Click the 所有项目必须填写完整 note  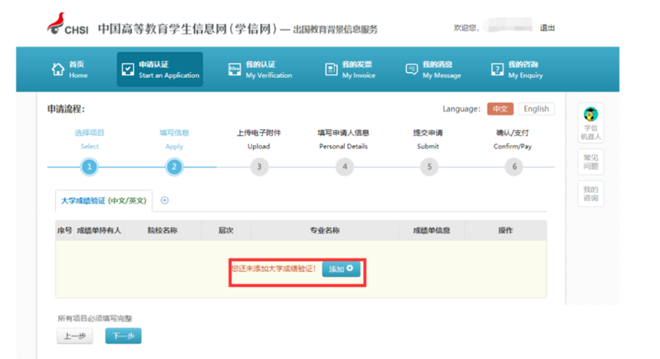tap(95, 318)
